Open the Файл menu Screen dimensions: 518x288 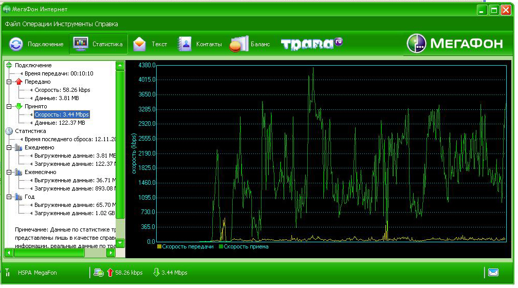12,24
